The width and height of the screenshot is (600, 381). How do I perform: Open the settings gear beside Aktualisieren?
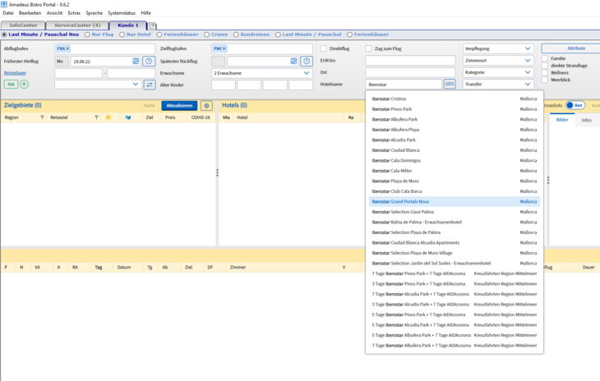(x=206, y=105)
